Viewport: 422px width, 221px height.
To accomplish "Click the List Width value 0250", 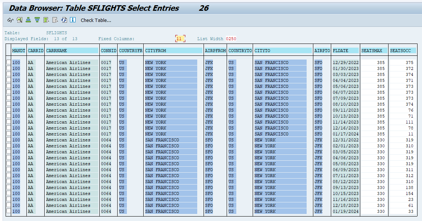I will 231,39.
